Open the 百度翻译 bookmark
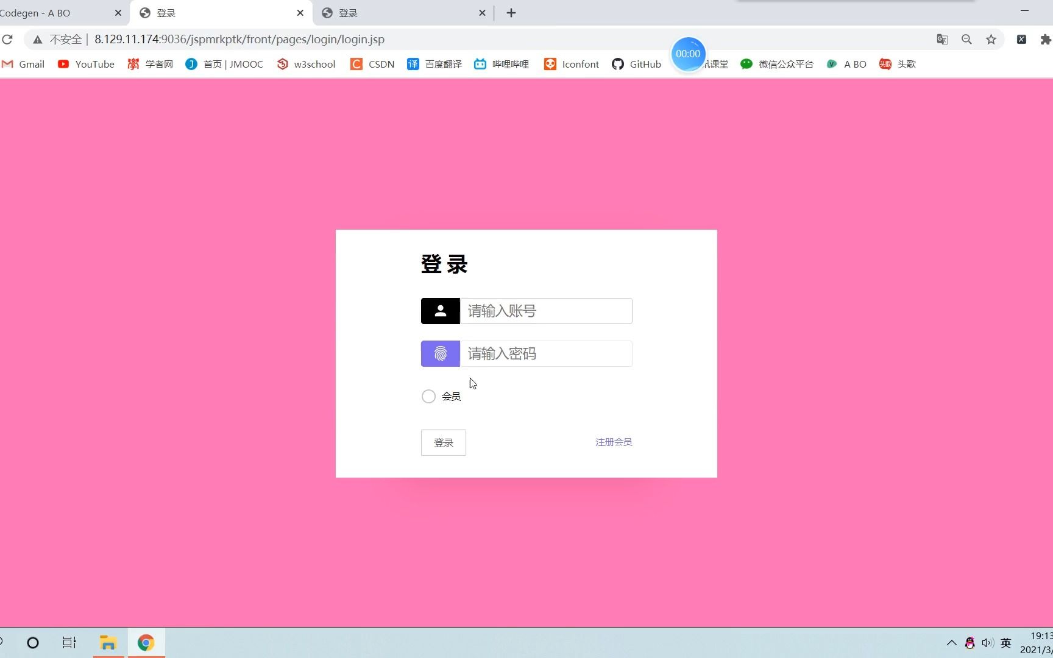 pos(434,65)
